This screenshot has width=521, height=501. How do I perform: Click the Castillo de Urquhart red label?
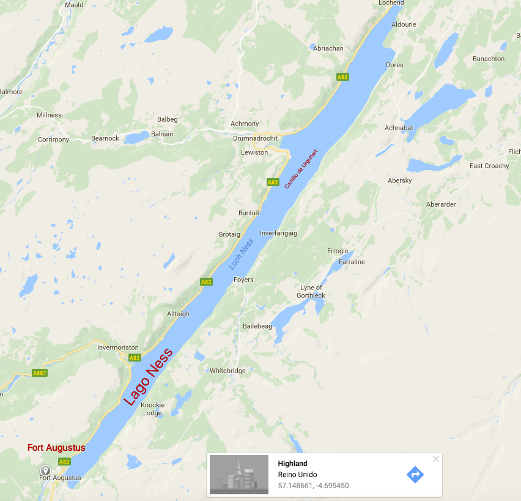coord(301,169)
